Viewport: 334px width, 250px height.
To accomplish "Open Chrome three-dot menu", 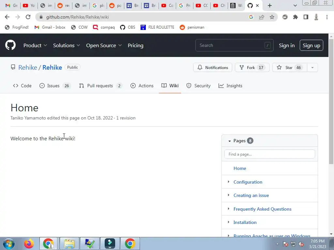I will point(327,17).
